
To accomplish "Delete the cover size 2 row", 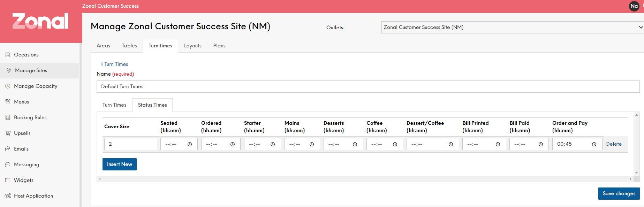I will (614, 144).
